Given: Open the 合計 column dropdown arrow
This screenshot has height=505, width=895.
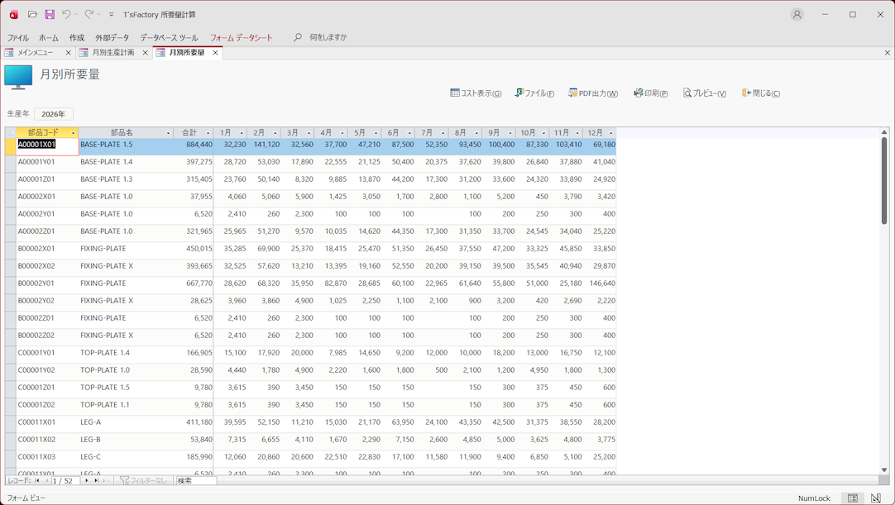Looking at the screenshot, I should [208, 133].
